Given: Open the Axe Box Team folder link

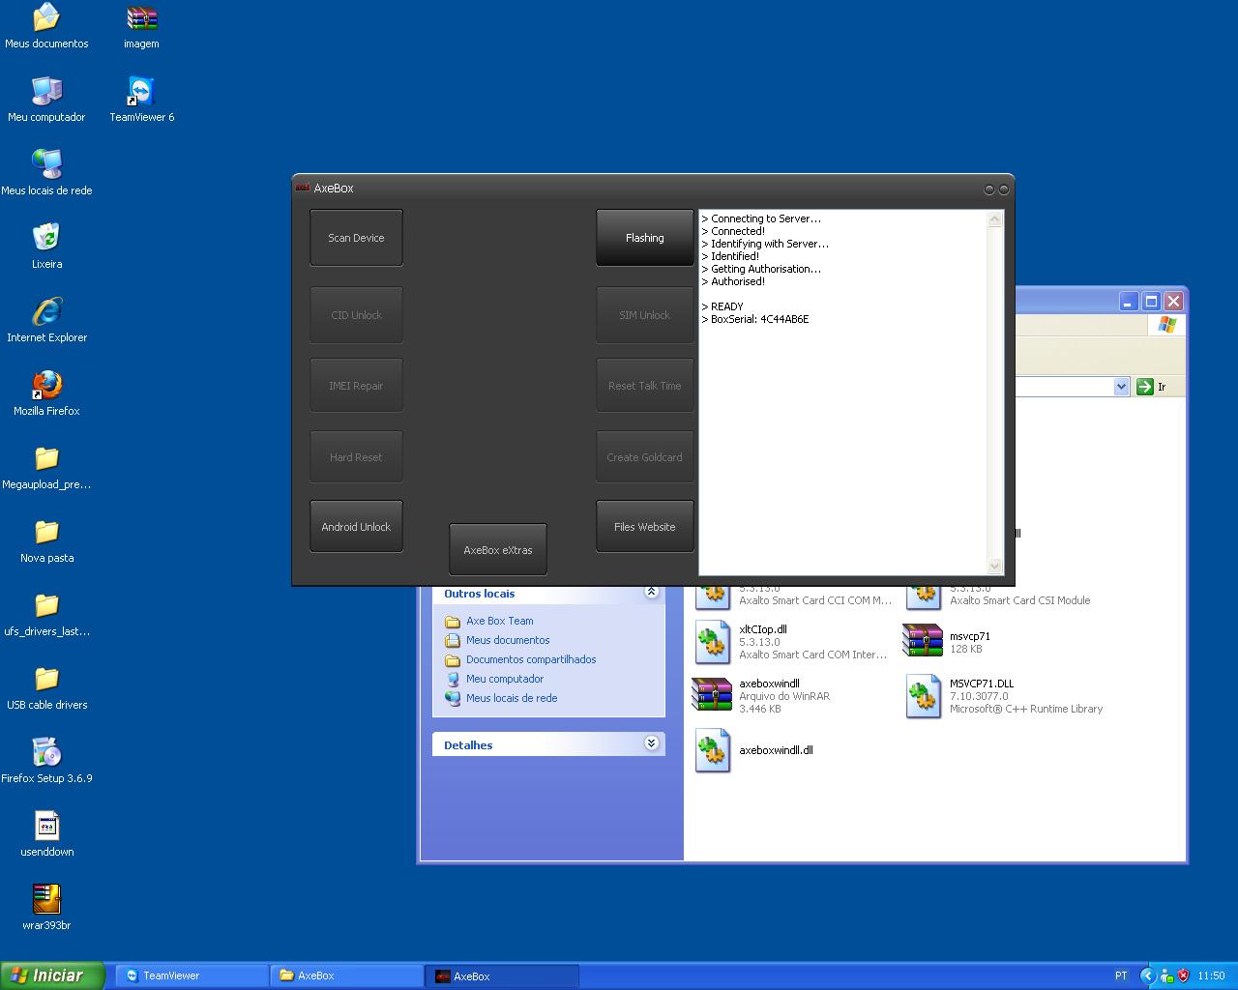Looking at the screenshot, I should 499,621.
